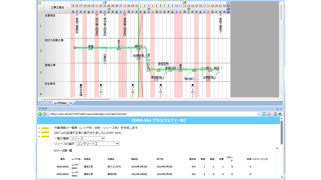Click the collapse arrow icon above 工事工種名 column
The image size is (321, 180).
tap(39, 3)
